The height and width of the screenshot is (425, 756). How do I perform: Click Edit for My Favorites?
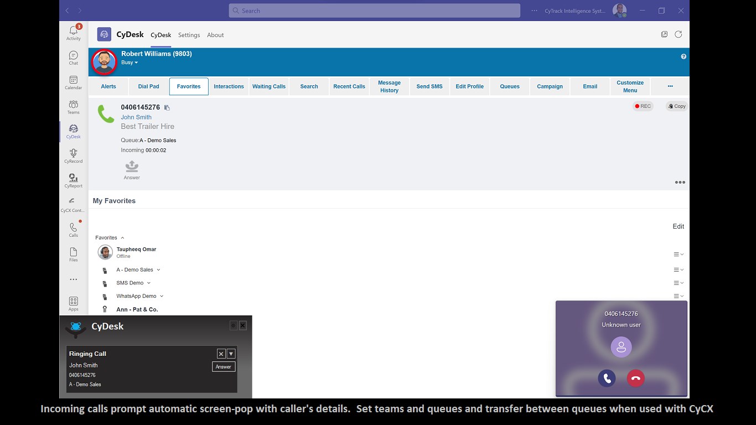[678, 226]
